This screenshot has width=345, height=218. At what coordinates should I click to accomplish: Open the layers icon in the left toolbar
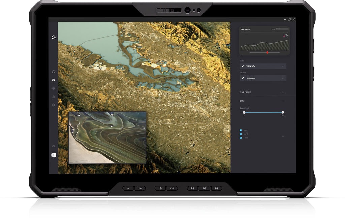[x=53, y=88]
